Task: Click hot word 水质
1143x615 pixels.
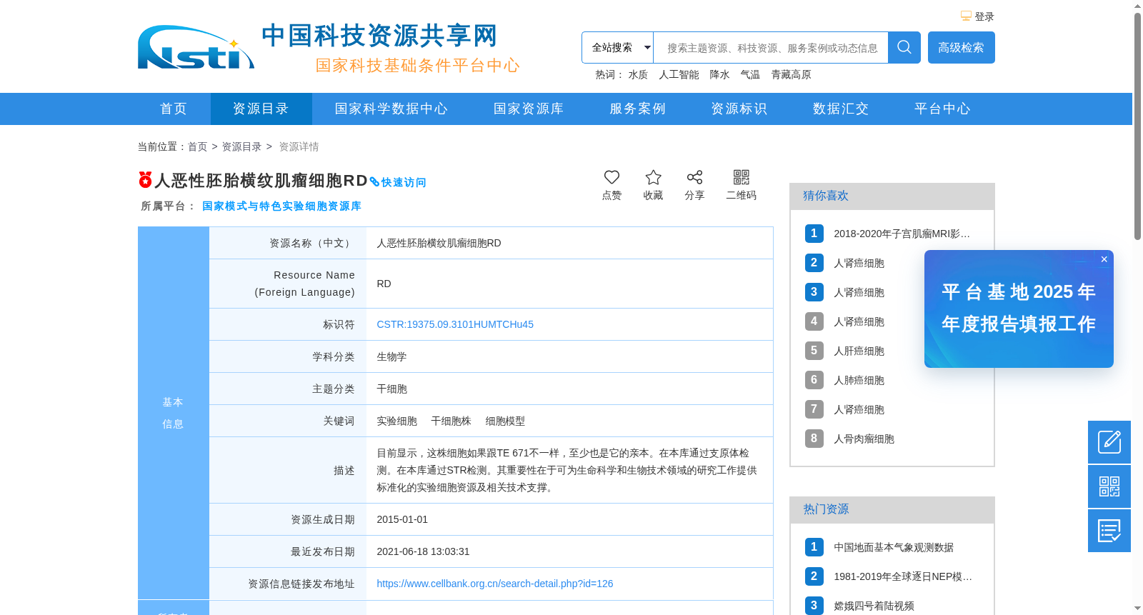Action: click(x=638, y=74)
